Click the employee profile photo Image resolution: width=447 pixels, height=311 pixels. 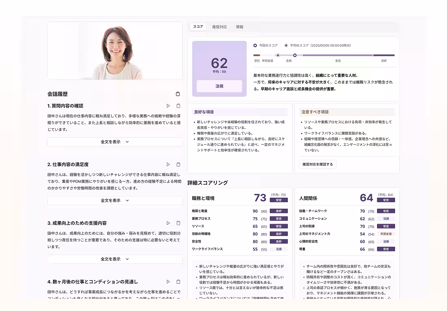(115, 51)
